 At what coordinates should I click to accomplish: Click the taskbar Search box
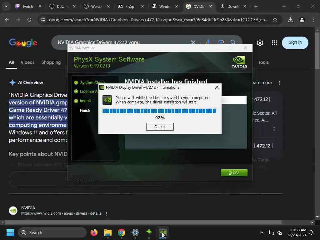[x=52, y=232]
